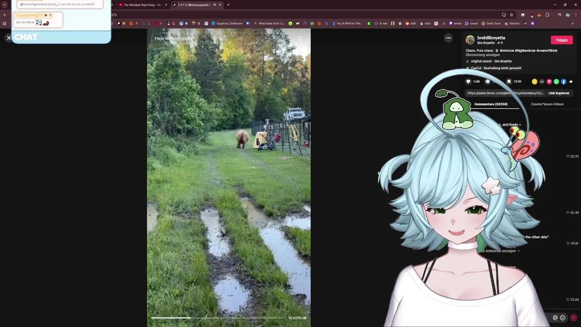Open the three-dots more options menu

(448, 38)
